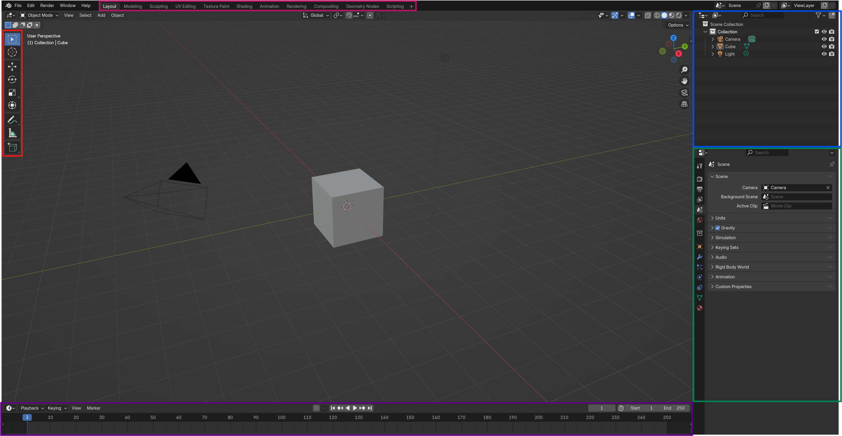Select the Annotate pencil tool
The width and height of the screenshot is (842, 436).
(x=12, y=120)
